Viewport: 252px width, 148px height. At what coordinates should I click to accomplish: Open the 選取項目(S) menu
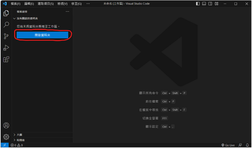coord(46,4)
